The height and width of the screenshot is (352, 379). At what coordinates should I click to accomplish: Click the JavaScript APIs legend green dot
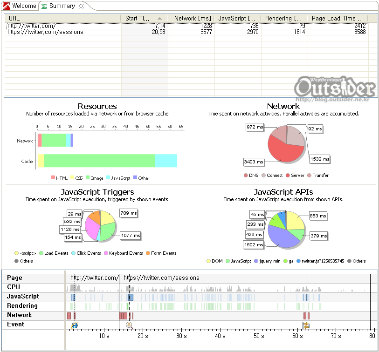[x=227, y=261]
